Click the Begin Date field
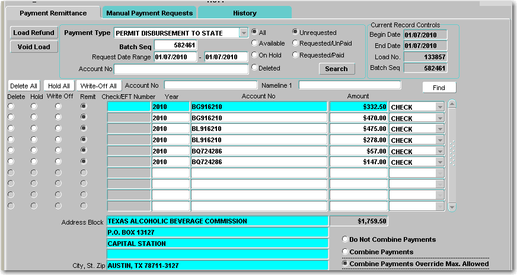This screenshot has height=275, width=517. point(426,34)
